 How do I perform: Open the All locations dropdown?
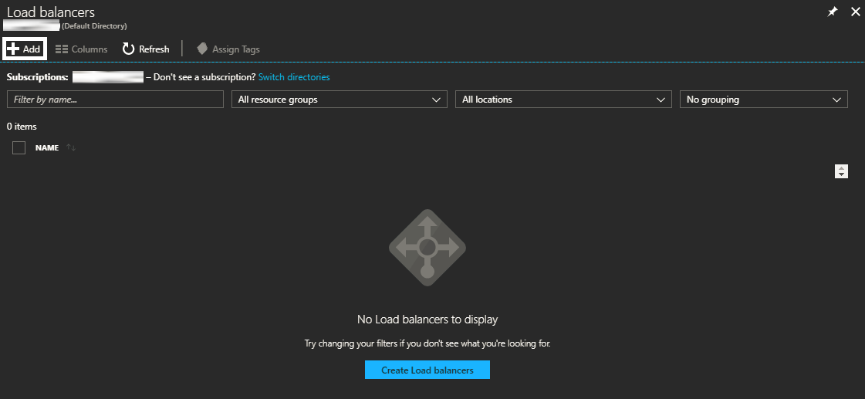pyautogui.click(x=563, y=100)
